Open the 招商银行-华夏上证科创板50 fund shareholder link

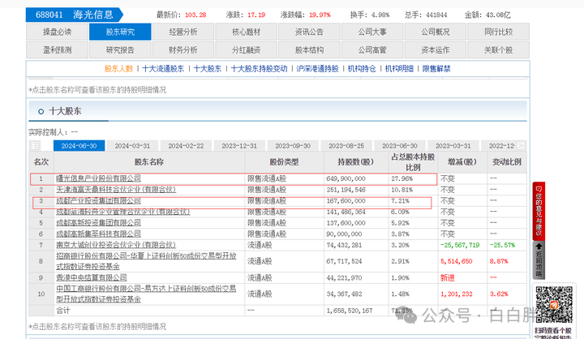146,261
